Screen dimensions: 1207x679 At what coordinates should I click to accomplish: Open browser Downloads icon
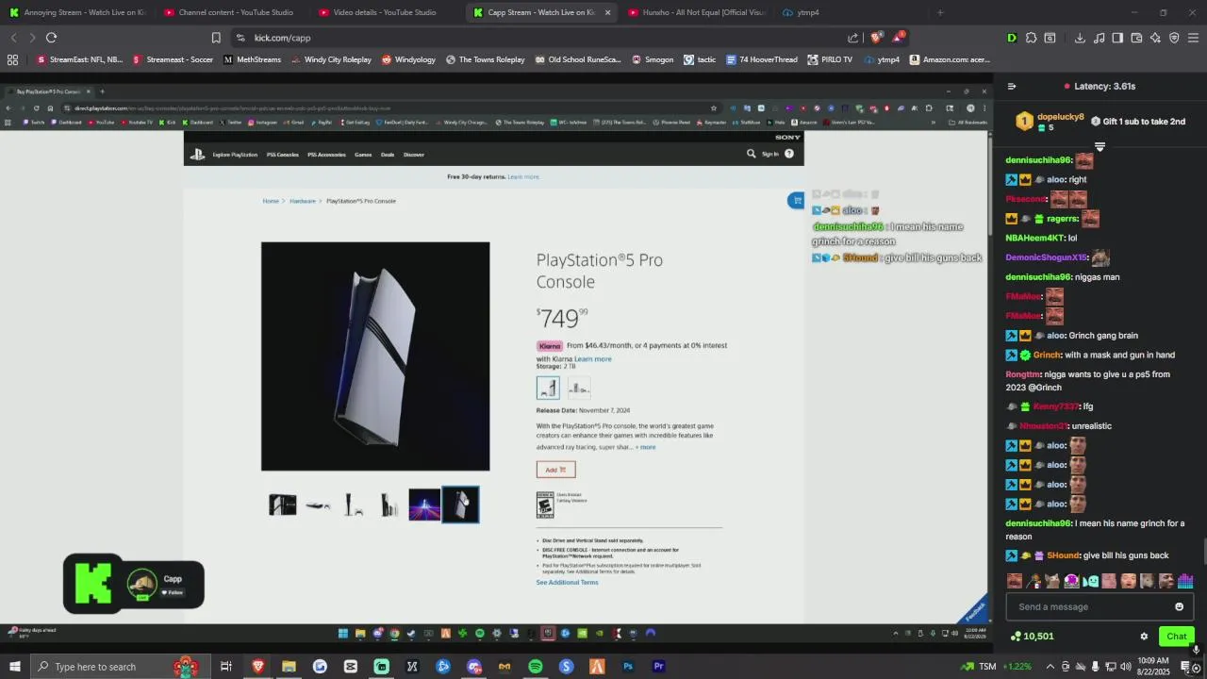[x=1080, y=38]
